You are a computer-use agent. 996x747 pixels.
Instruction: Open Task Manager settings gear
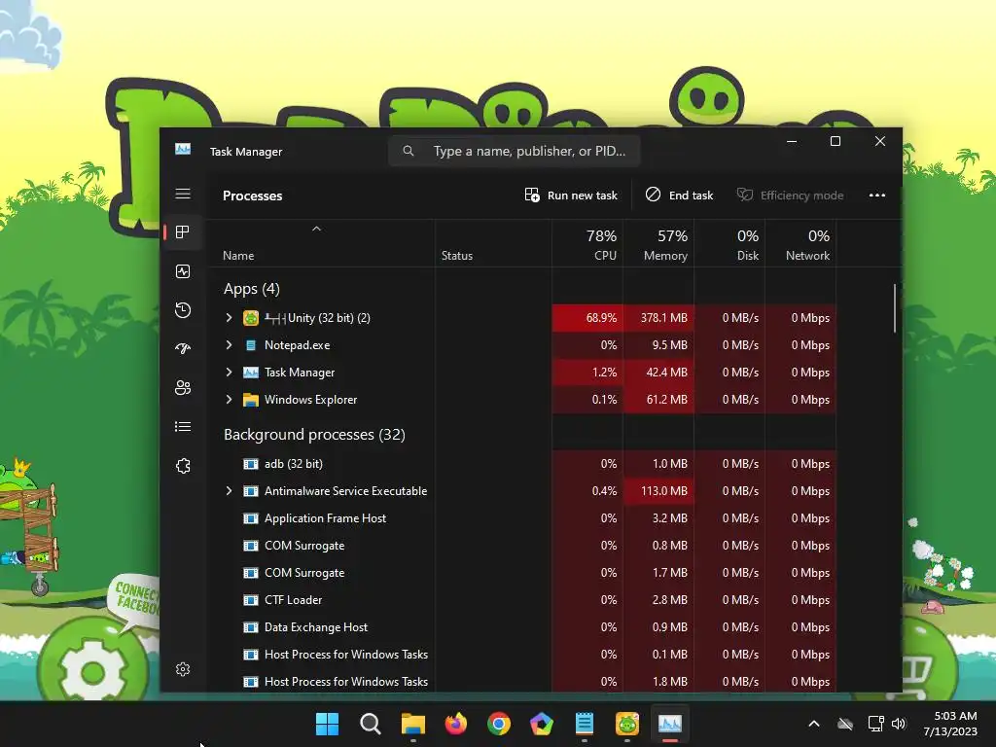tap(183, 669)
